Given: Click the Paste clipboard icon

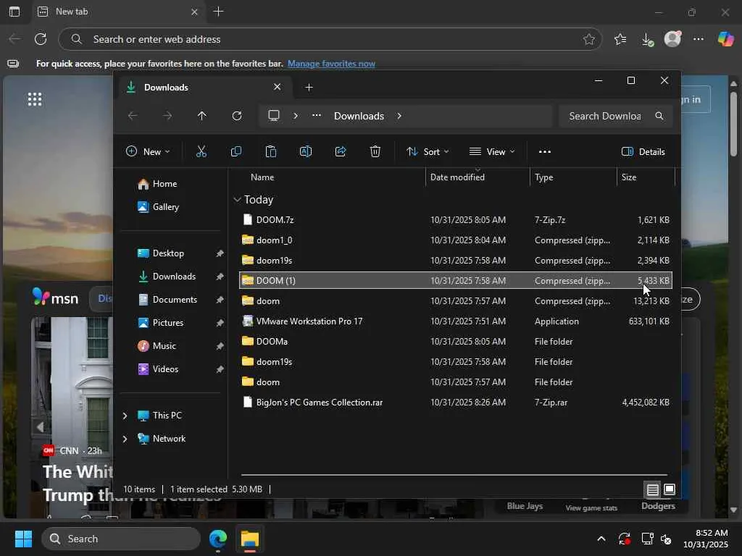Looking at the screenshot, I should click(x=271, y=151).
